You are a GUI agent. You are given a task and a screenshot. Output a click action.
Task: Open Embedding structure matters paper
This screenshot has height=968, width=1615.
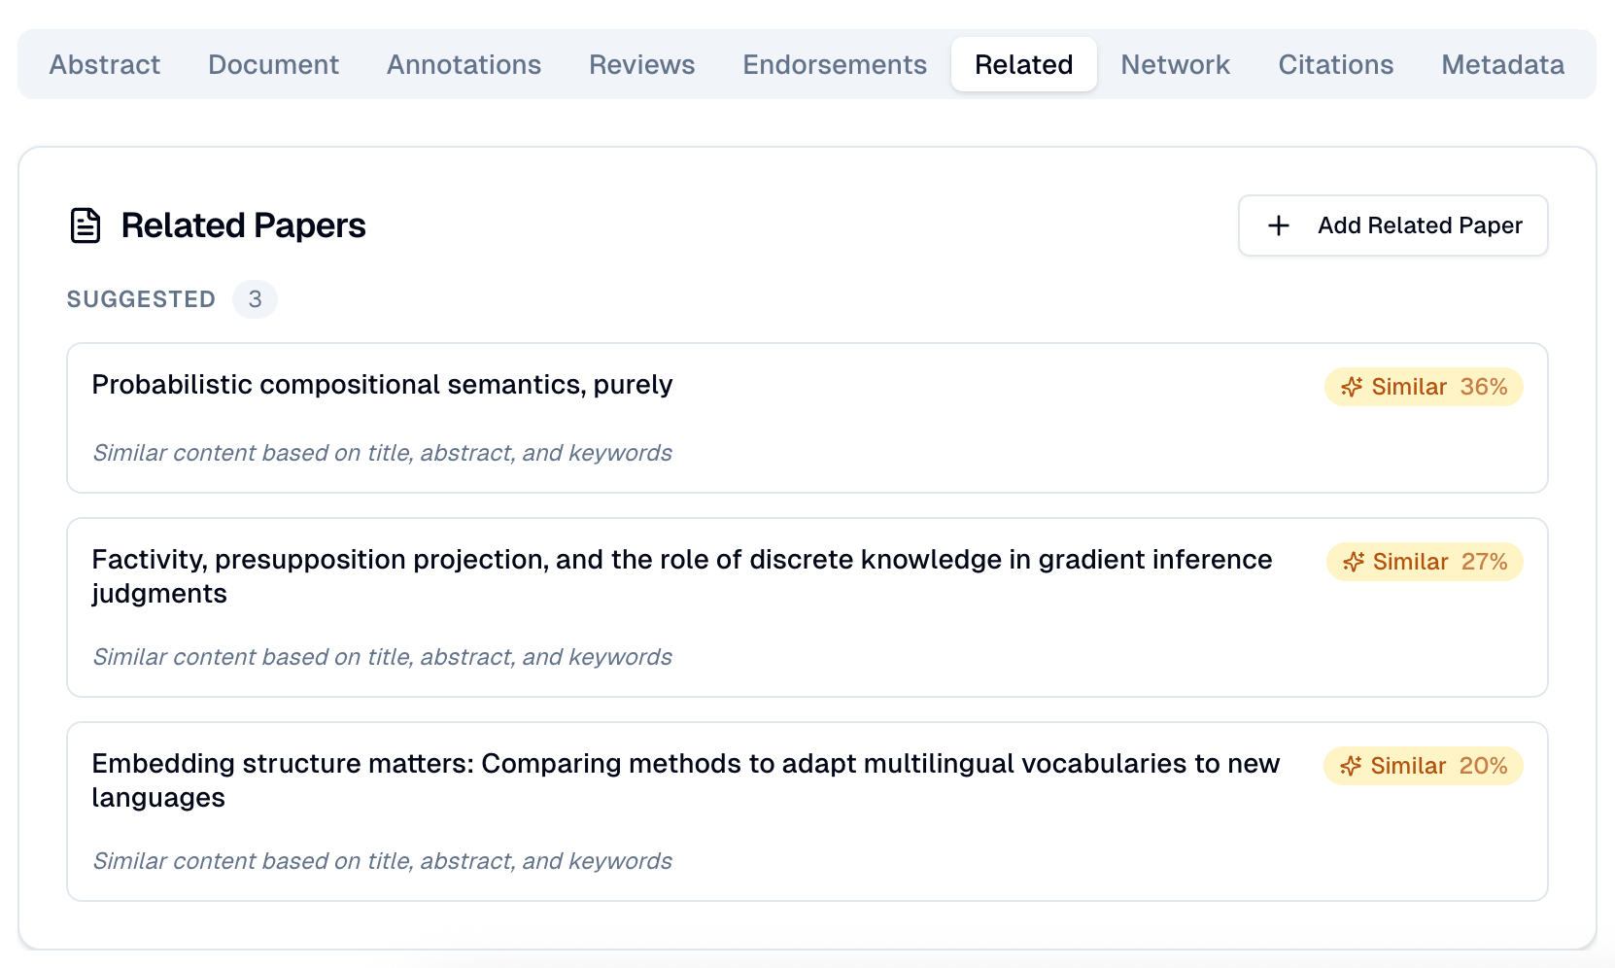[x=684, y=764]
